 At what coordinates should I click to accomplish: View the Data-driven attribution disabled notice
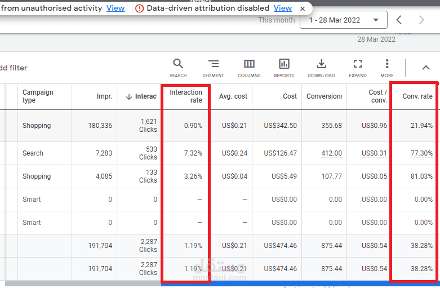point(283,8)
